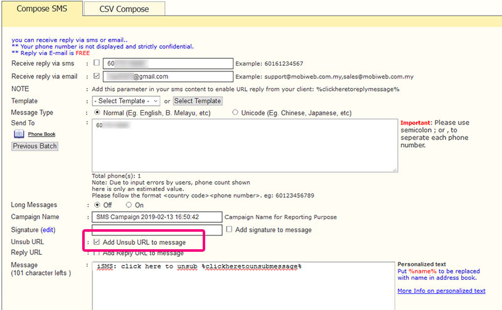Uncheck the Receive reply via email checkbox
Screen dimensions: 502x310
[97, 76]
